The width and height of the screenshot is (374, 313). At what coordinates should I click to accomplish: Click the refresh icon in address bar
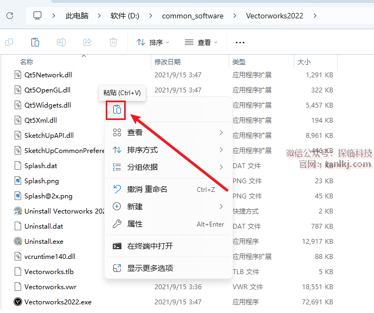coord(10,16)
